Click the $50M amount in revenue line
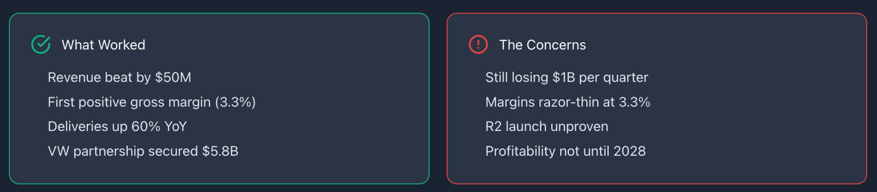Screen dimensions: 877x192 [173, 77]
